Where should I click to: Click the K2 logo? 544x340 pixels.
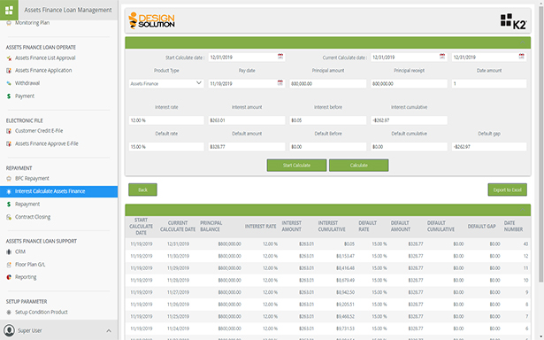coord(513,21)
